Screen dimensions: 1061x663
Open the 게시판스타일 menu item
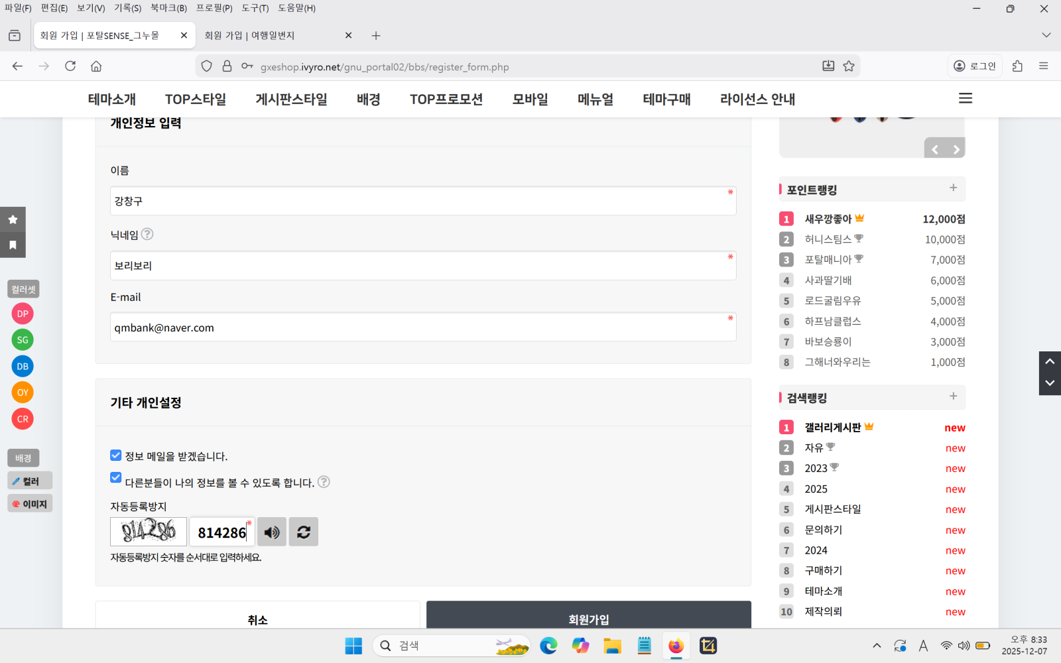[x=291, y=99]
